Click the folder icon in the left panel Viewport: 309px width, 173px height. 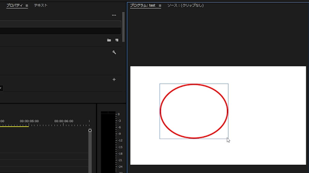coord(109,40)
